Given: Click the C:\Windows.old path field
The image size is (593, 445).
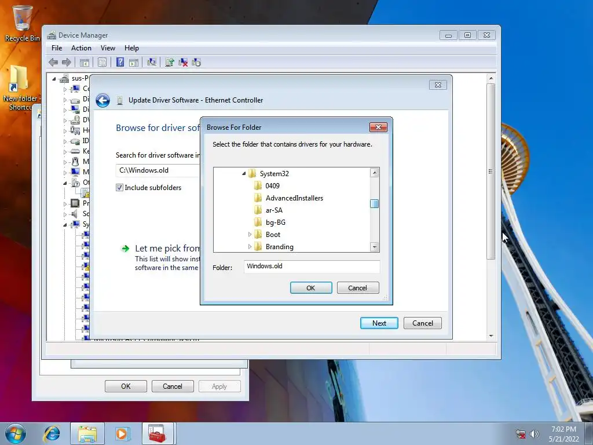Looking at the screenshot, I should [158, 170].
